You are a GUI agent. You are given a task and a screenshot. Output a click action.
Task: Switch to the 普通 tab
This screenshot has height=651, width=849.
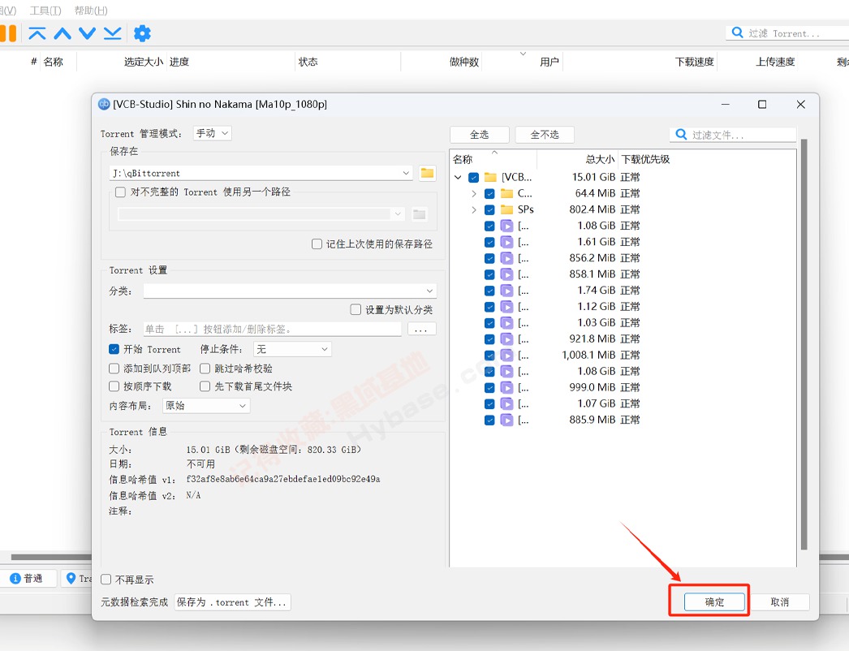29,578
